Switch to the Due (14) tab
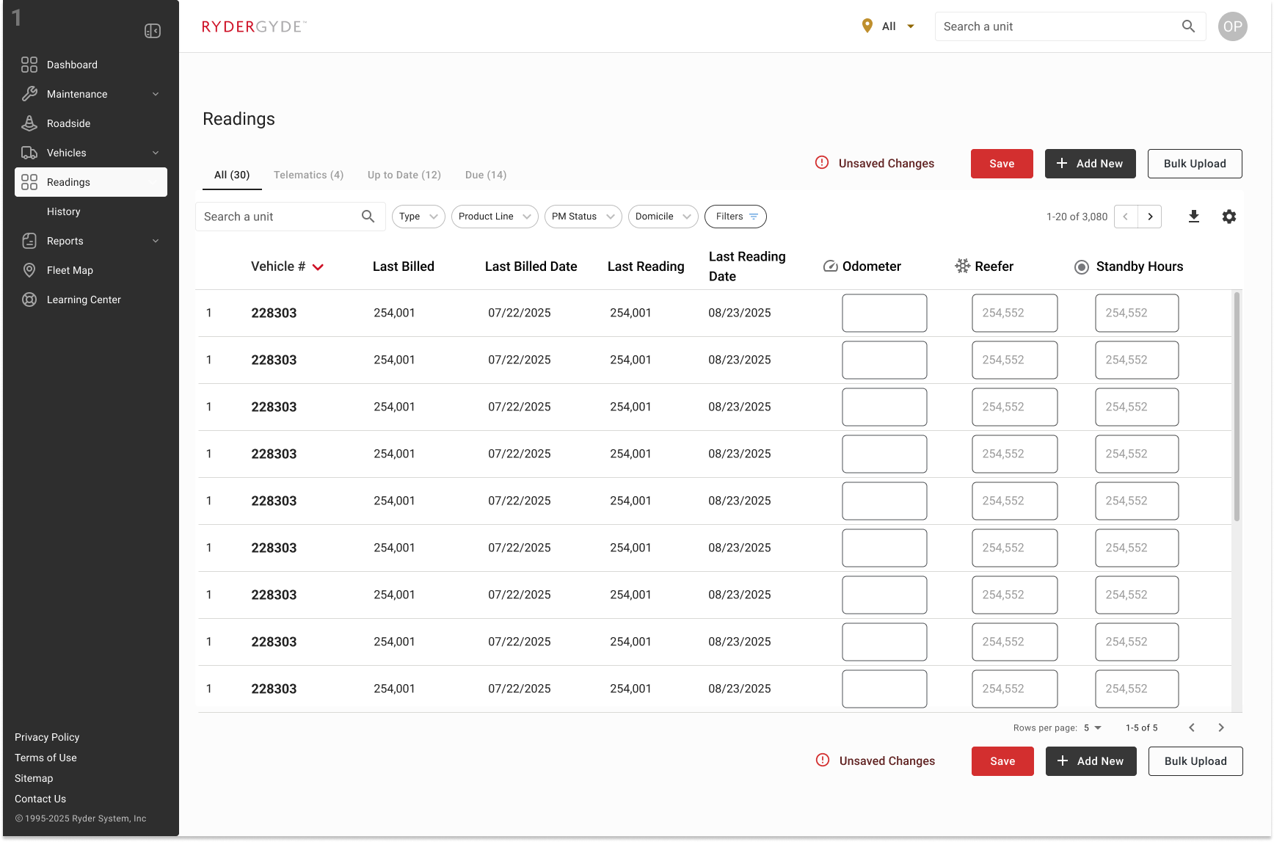 (486, 175)
